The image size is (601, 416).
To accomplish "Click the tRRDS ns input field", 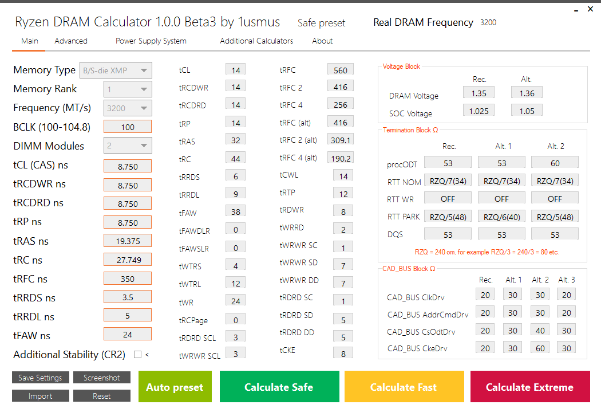I will click(x=128, y=297).
